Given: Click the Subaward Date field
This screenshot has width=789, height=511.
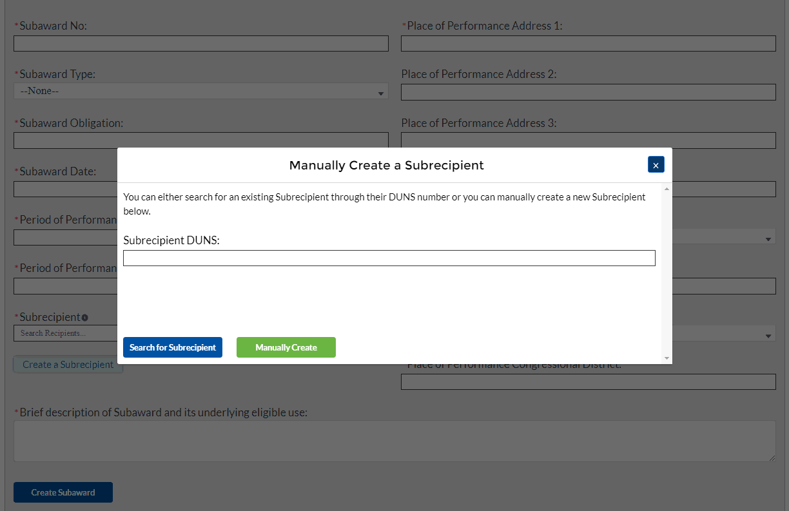Looking at the screenshot, I should pyautogui.click(x=64, y=189).
